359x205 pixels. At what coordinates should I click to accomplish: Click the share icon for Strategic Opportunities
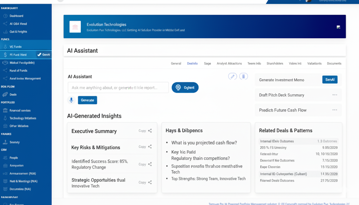point(150,182)
